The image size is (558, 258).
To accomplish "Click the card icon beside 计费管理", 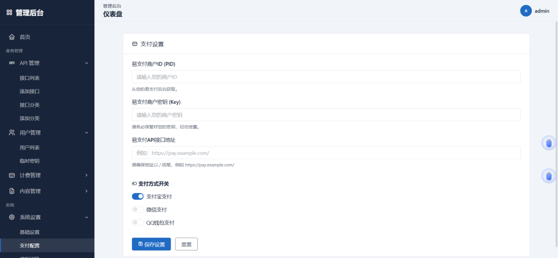I will pos(12,175).
